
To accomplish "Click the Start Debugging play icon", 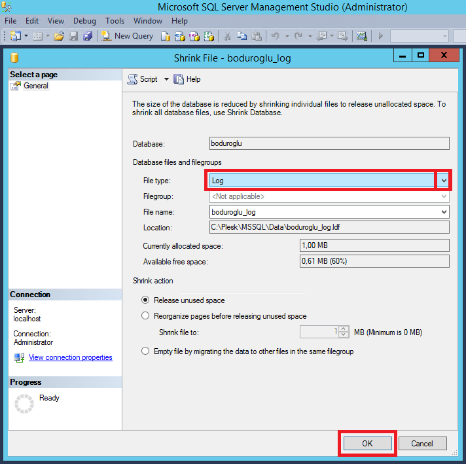I will (x=381, y=36).
